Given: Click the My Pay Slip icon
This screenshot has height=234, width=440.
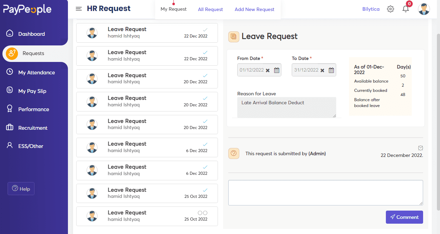Looking at the screenshot, I should [x=10, y=91].
